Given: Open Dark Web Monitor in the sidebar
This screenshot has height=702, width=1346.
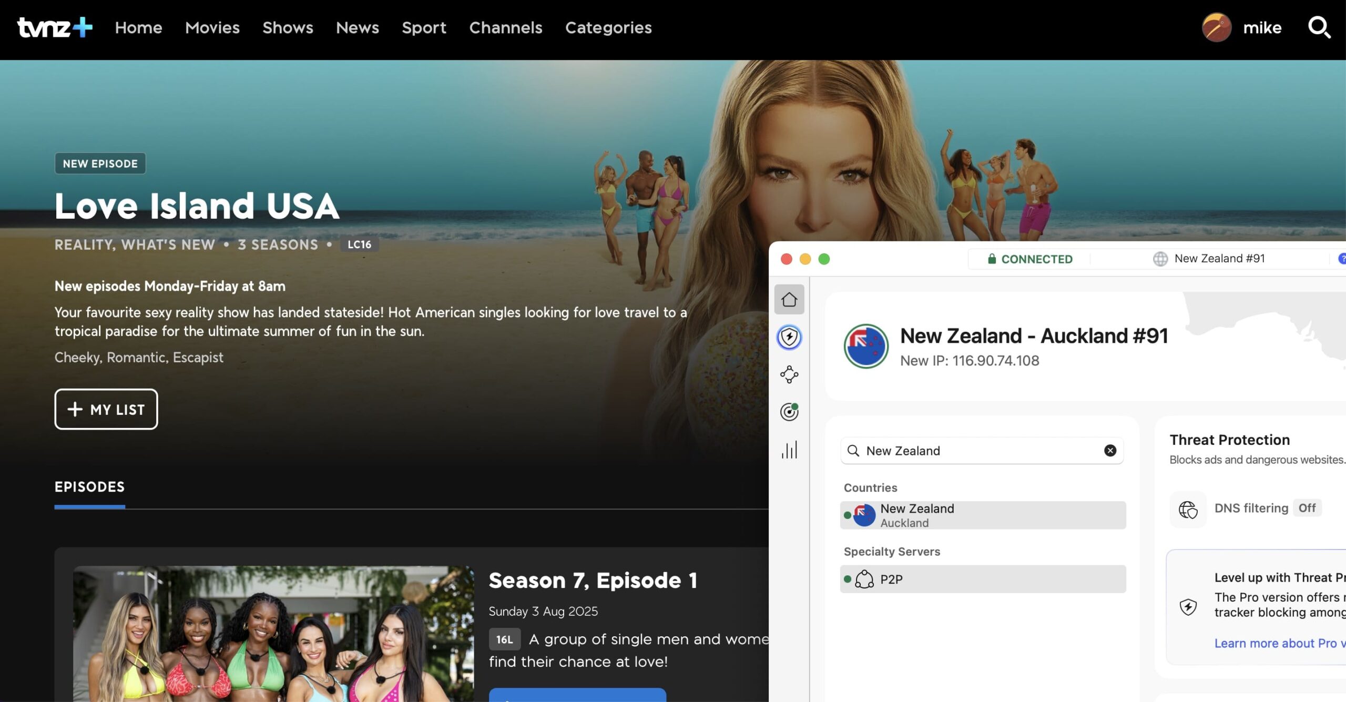Looking at the screenshot, I should tap(789, 411).
